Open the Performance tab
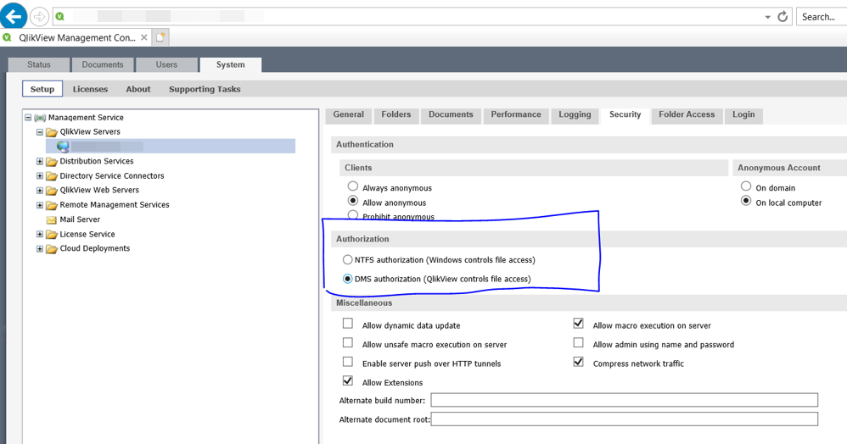 [516, 114]
